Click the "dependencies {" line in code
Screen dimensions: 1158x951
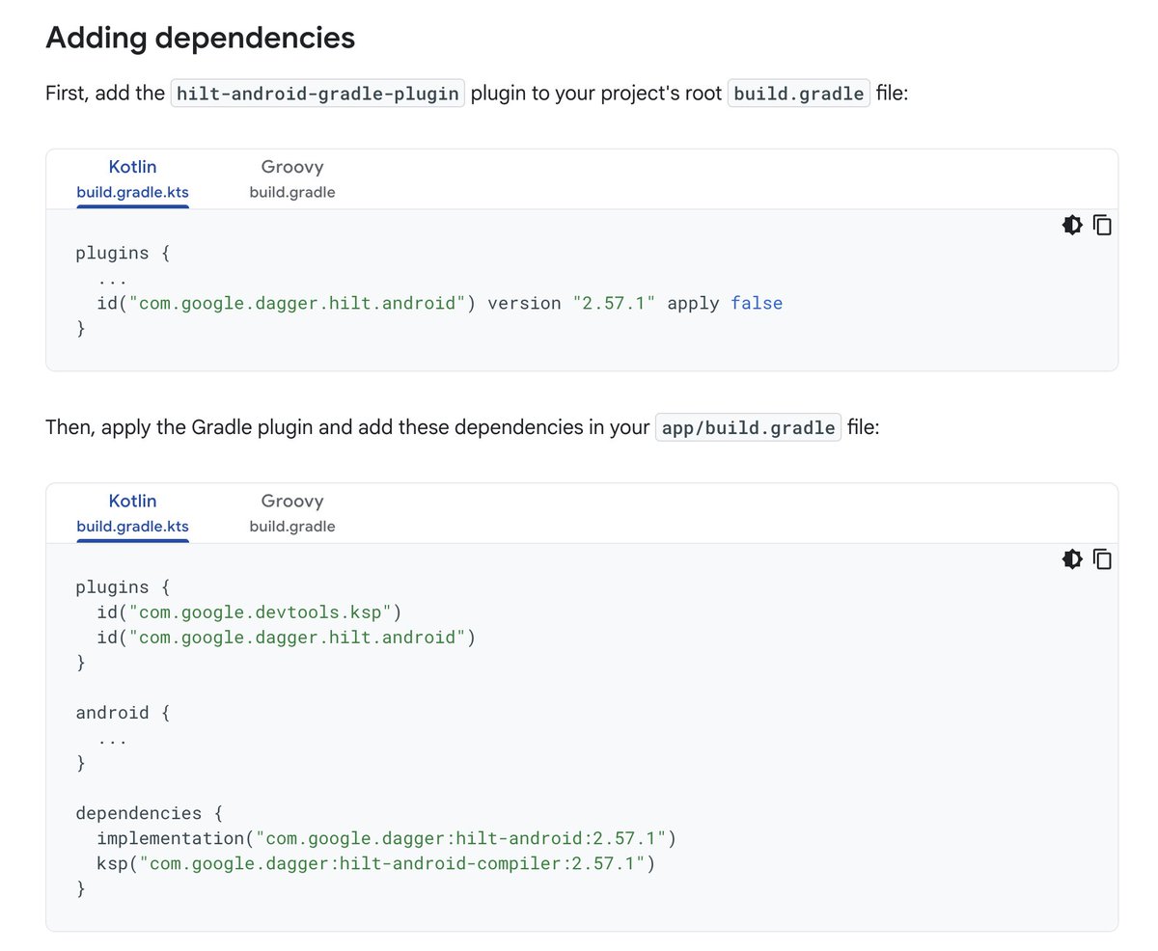pos(150,812)
